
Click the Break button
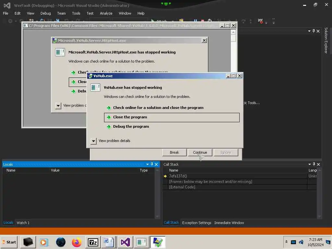(174, 152)
